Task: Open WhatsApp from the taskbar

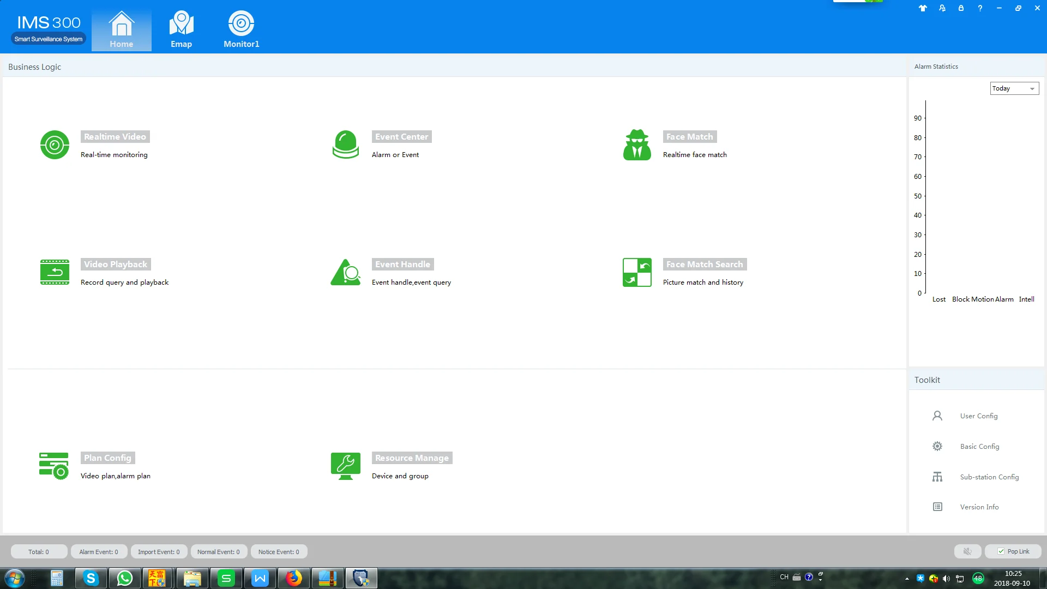Action: pos(124,578)
